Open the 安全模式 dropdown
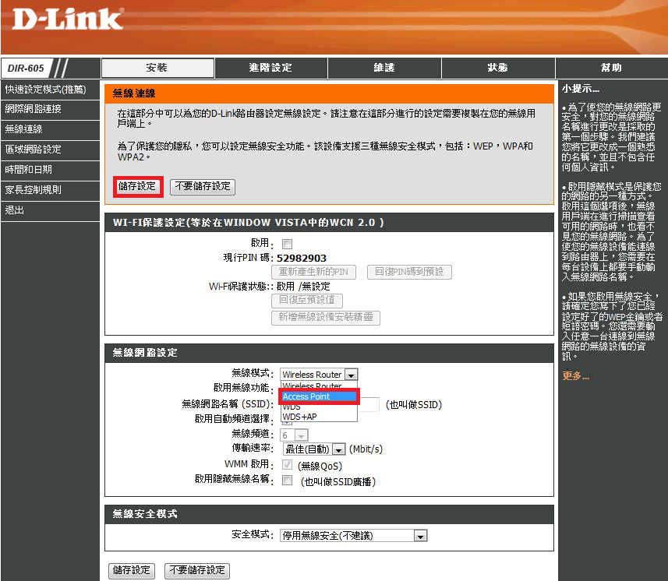Image resolution: width=668 pixels, height=581 pixels. pos(354,536)
